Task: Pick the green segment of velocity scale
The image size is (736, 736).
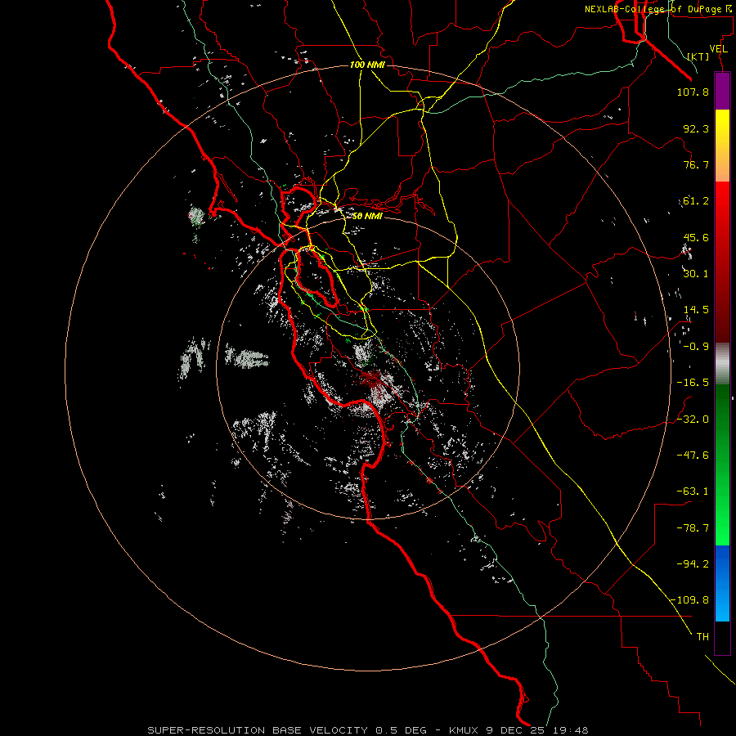Action: tap(722, 464)
